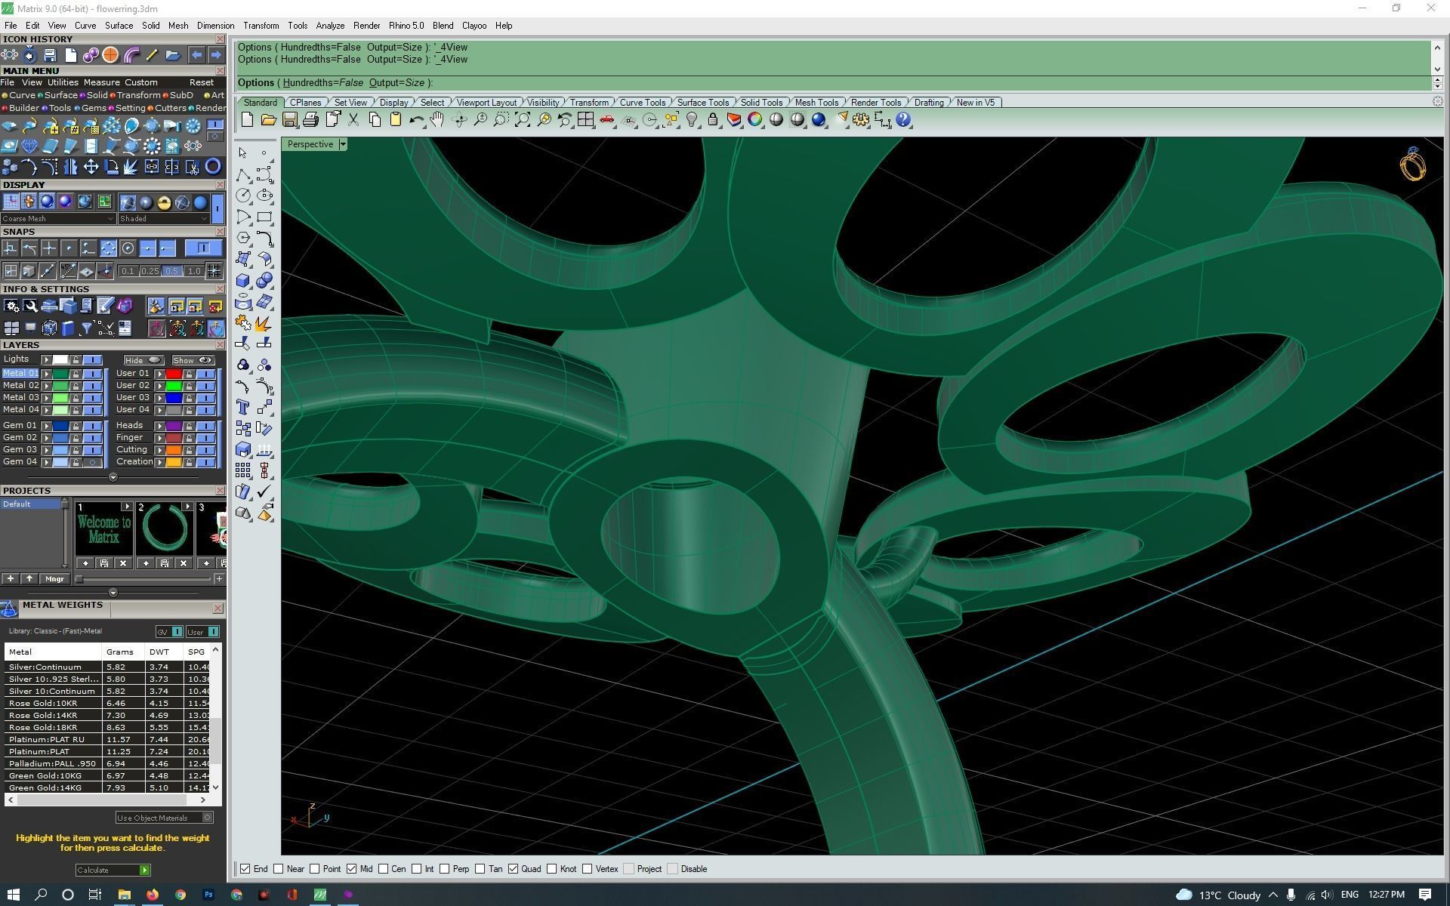Click the 4 Viewports layout icon
1450x906 pixels.
pyautogui.click(x=585, y=120)
